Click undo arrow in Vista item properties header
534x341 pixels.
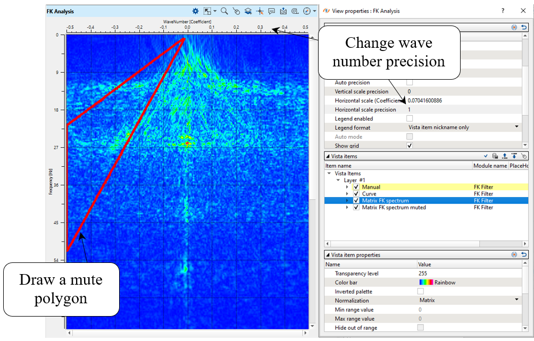point(524,255)
